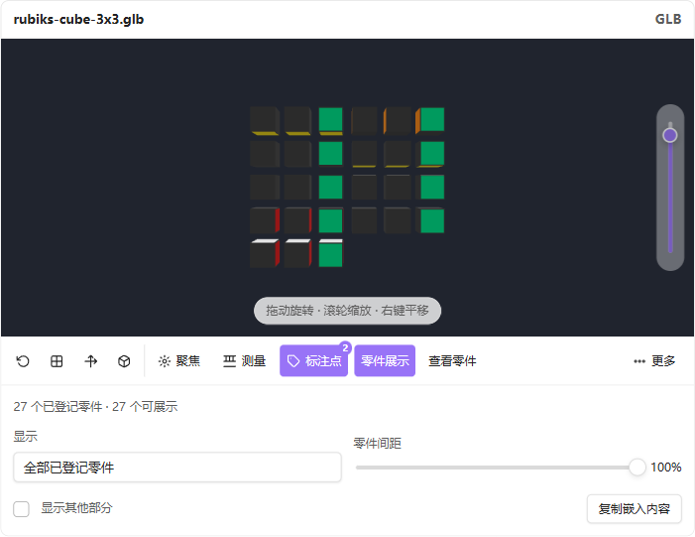Click the axis arrows icon

point(90,361)
